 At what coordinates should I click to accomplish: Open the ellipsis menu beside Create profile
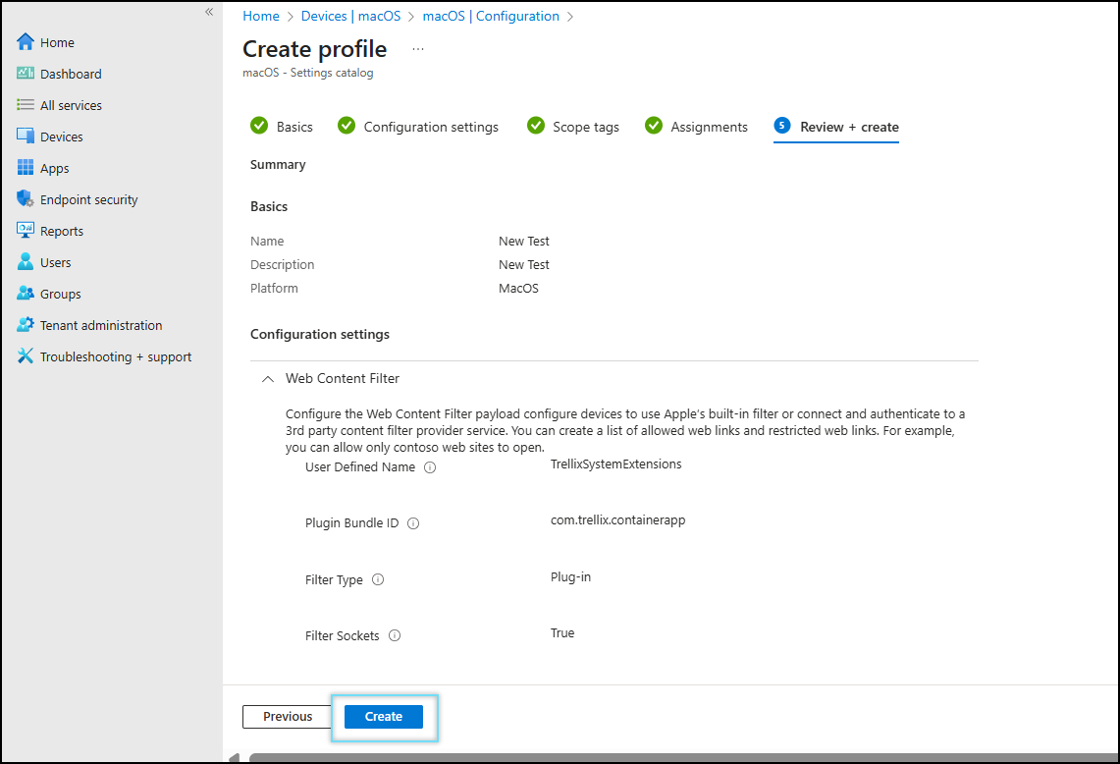pyautogui.click(x=418, y=49)
